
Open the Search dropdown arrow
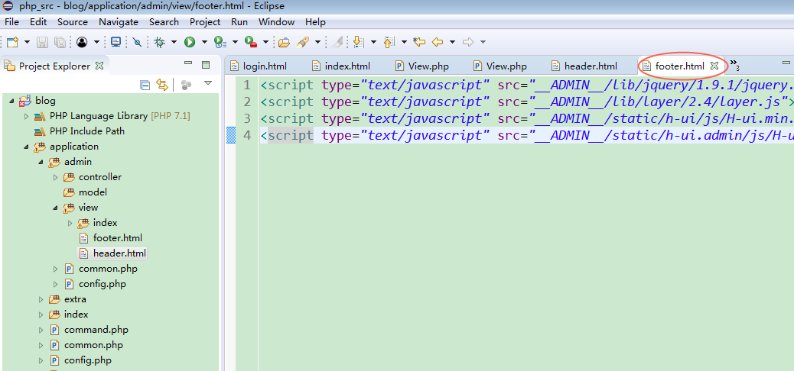(317, 42)
